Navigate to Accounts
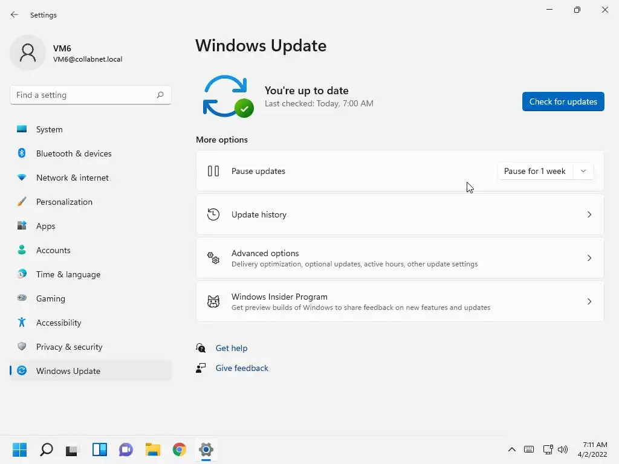Screen dimensions: 619x464 pyautogui.click(x=91, y=250)
